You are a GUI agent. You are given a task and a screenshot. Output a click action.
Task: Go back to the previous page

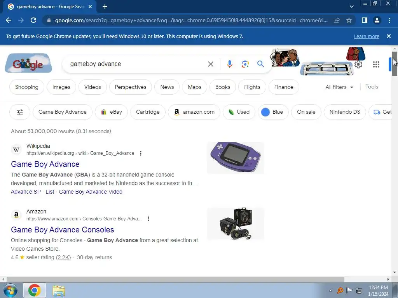pyautogui.click(x=9, y=20)
